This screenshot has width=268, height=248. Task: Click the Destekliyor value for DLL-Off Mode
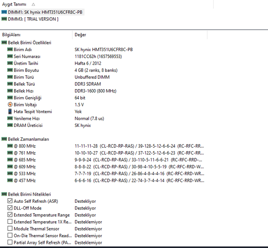click(x=85, y=208)
